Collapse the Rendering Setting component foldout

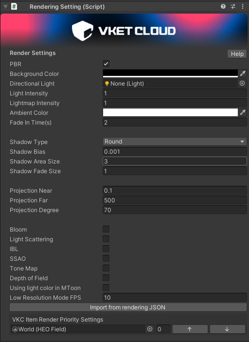(x=5, y=6)
